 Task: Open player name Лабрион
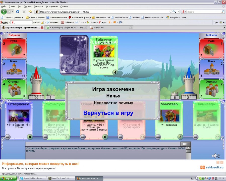coord(14,35)
